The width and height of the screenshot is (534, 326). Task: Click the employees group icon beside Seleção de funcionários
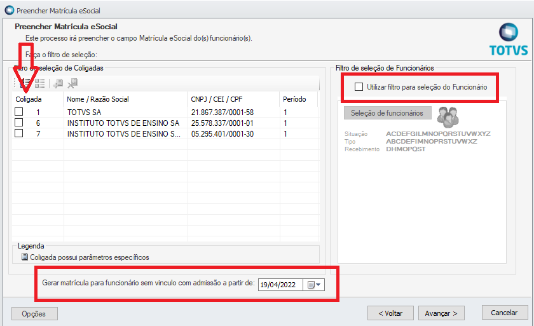pyautogui.click(x=448, y=117)
